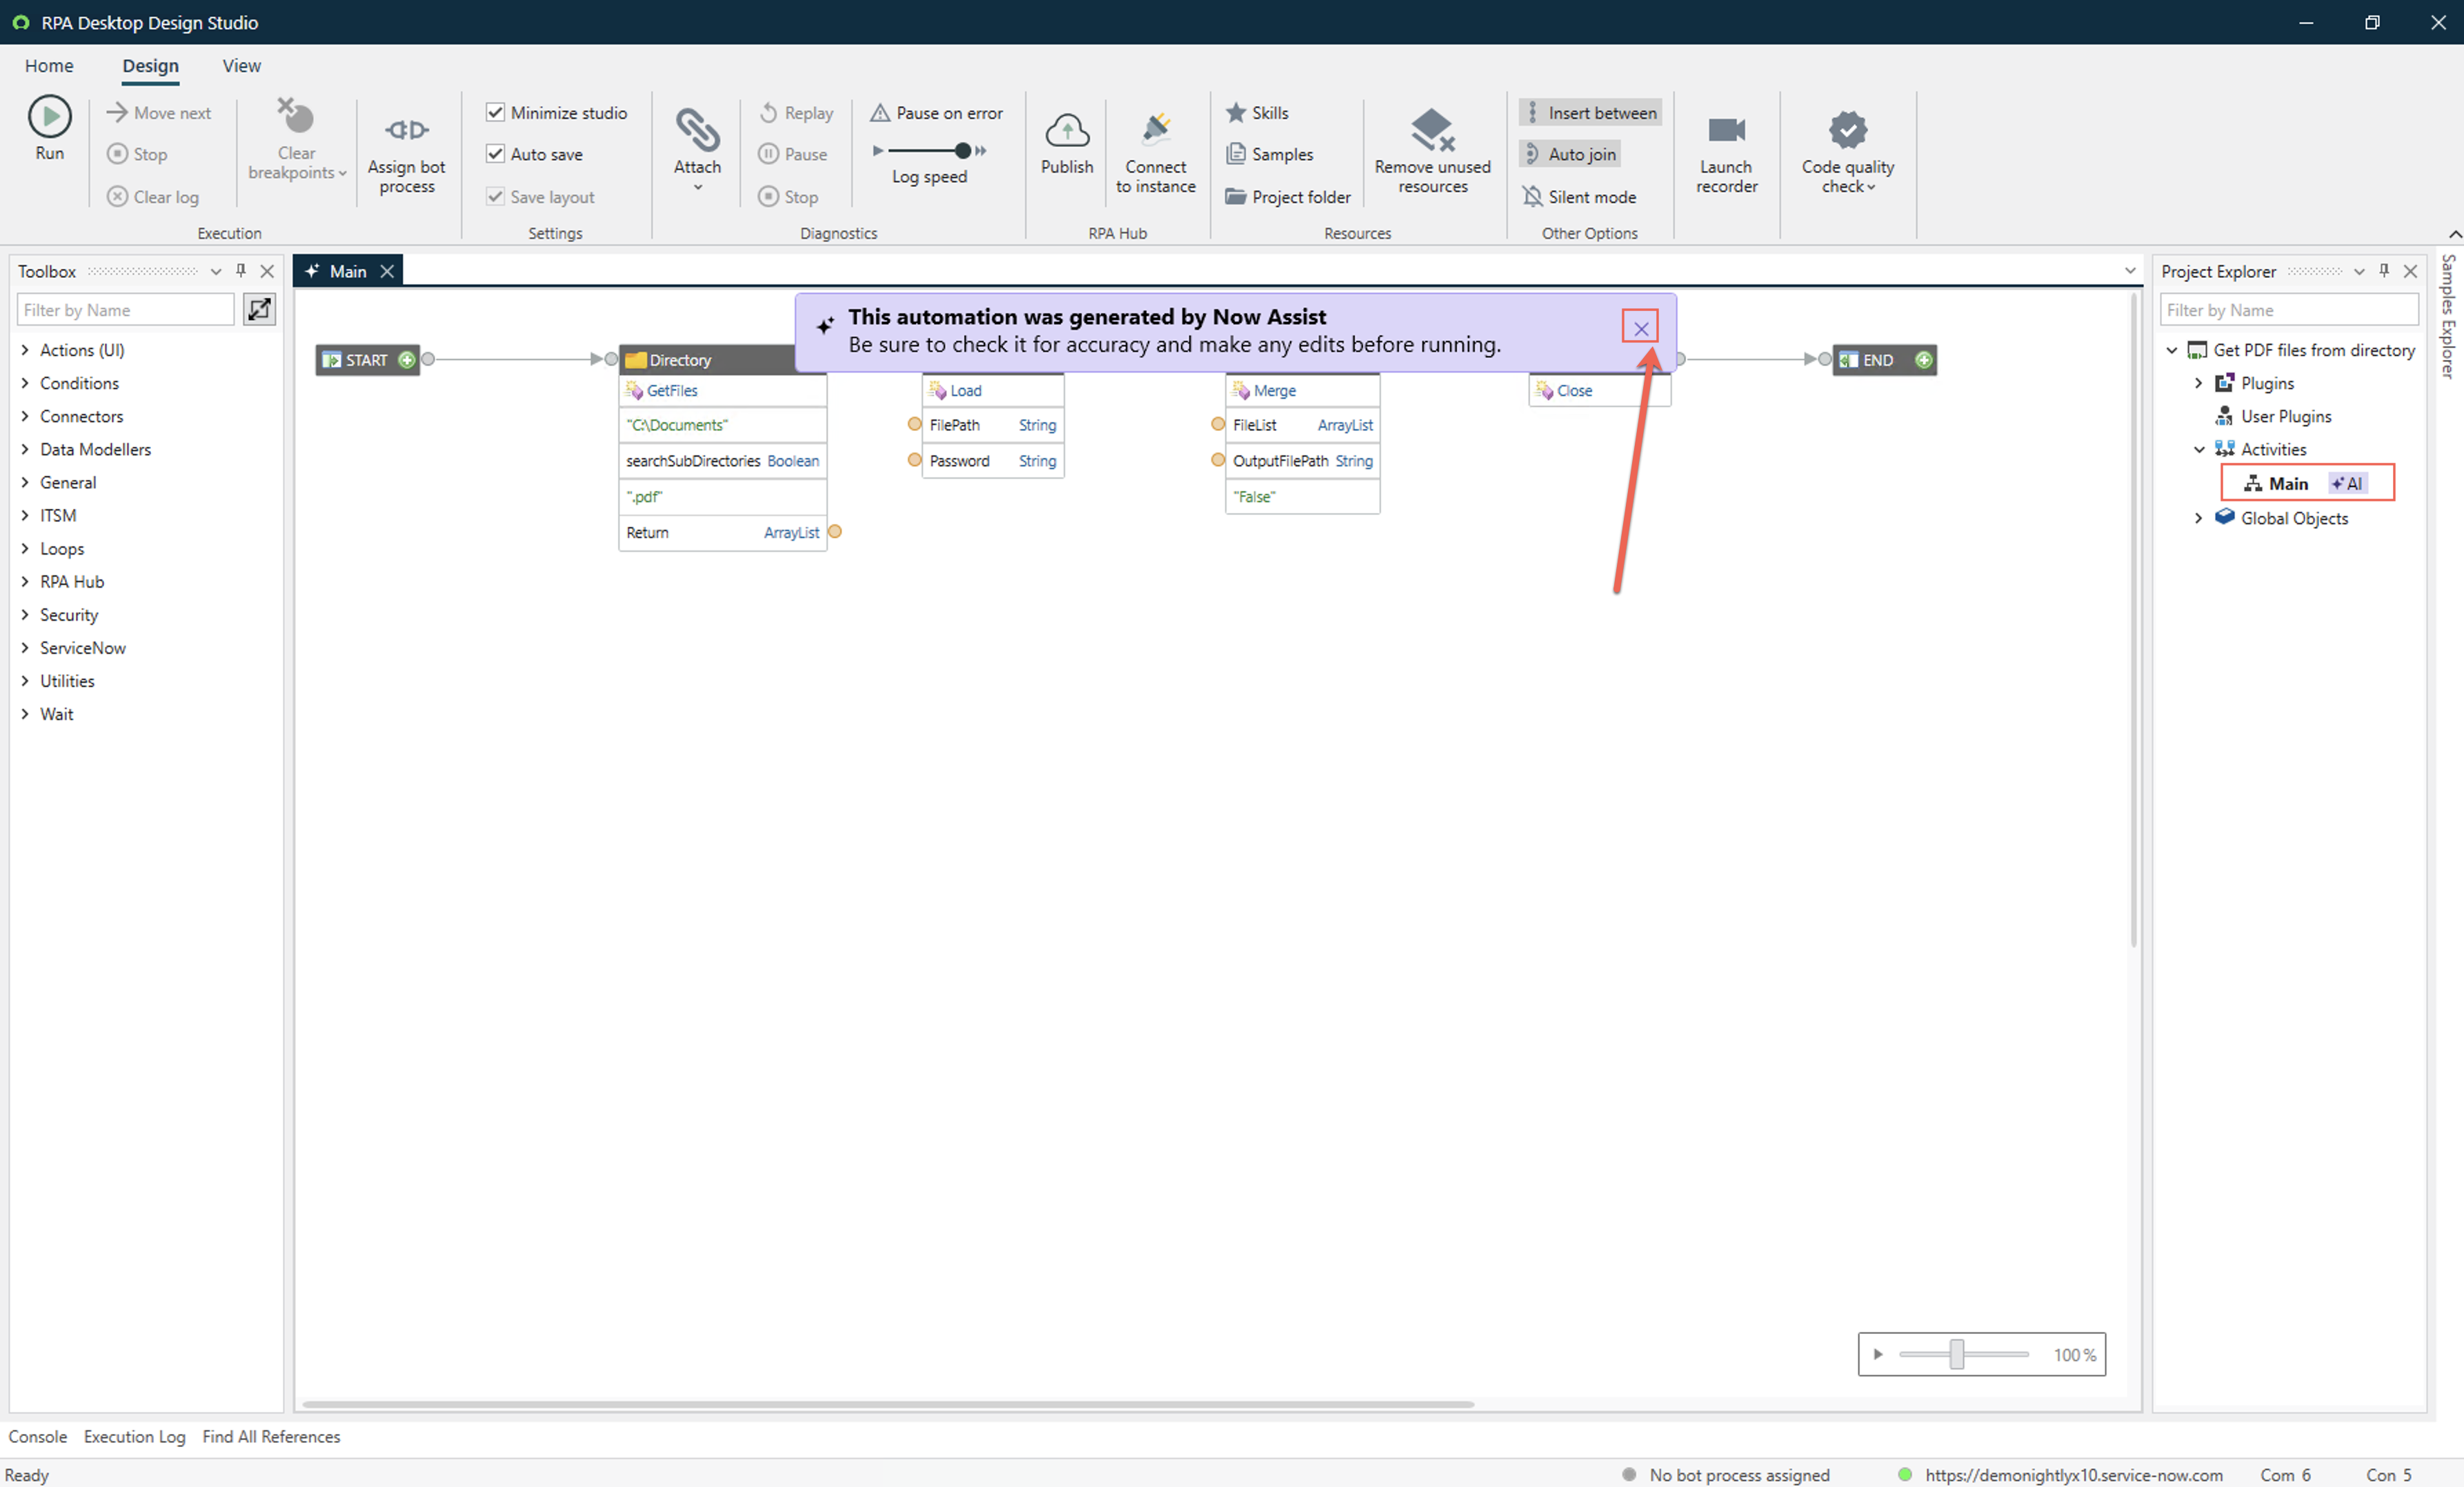This screenshot has width=2464, height=1487.
Task: Switch to the Home ribbon tab
Action: [x=49, y=66]
